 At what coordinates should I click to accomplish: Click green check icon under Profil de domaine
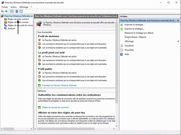click(39, 48)
